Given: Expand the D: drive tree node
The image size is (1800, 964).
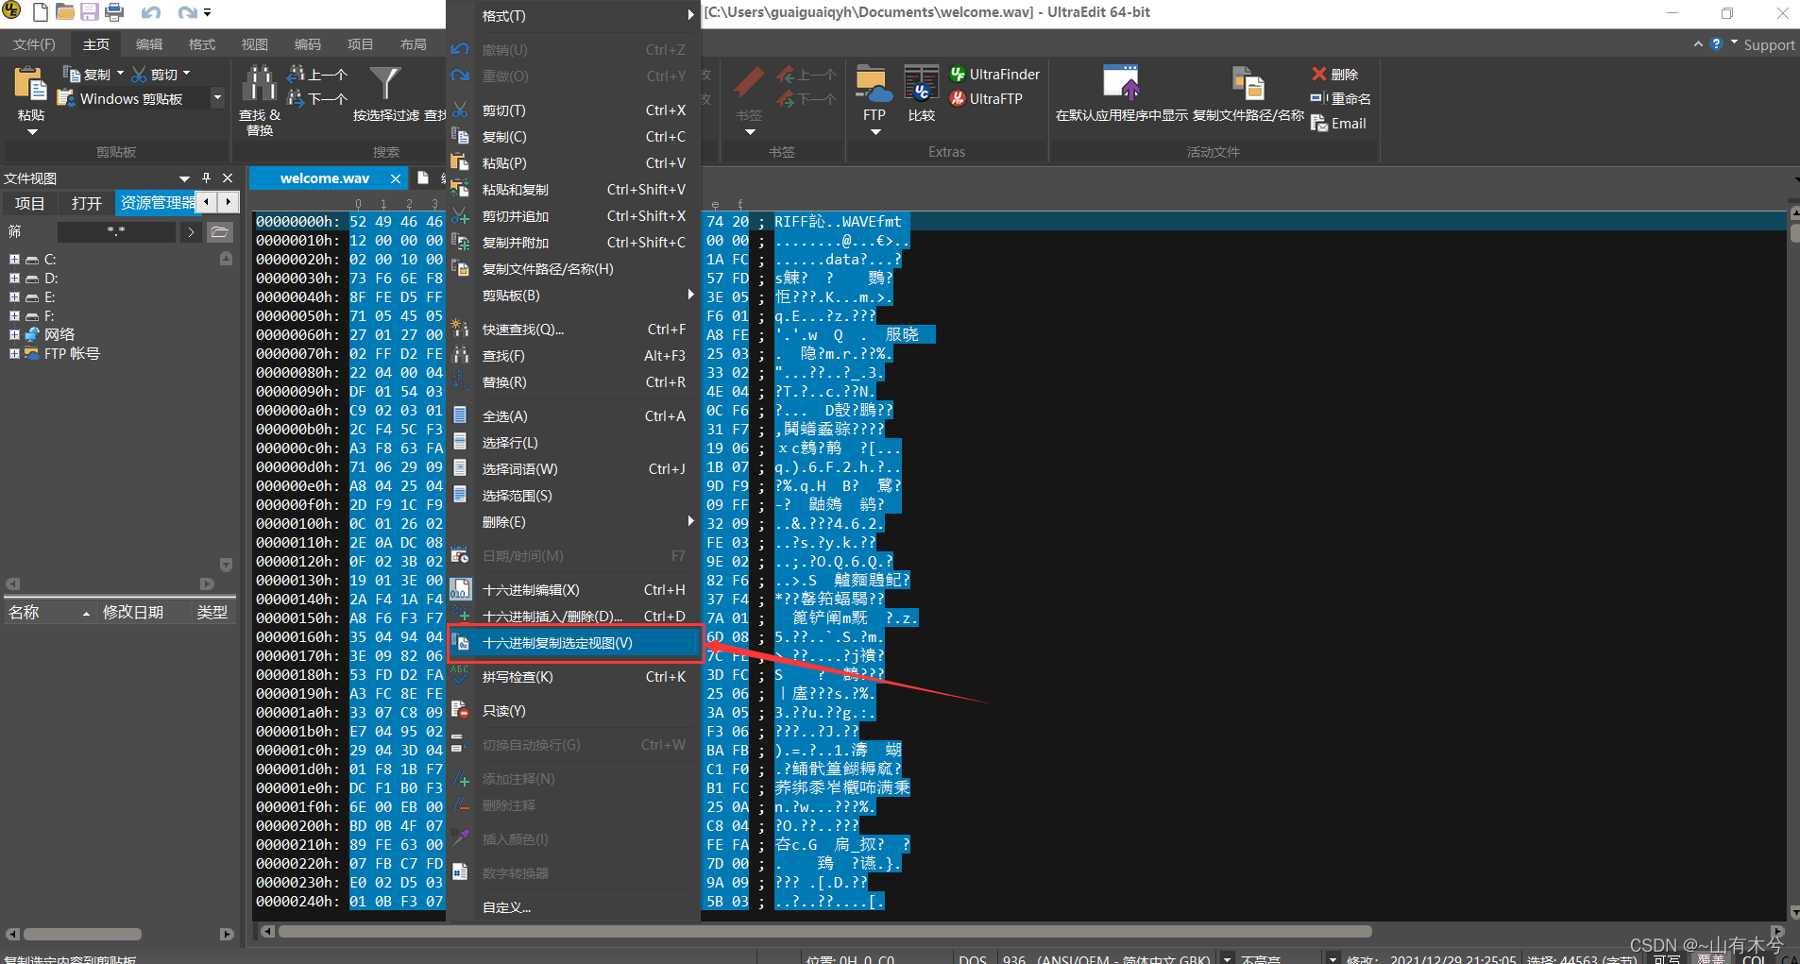Looking at the screenshot, I should (x=14, y=279).
